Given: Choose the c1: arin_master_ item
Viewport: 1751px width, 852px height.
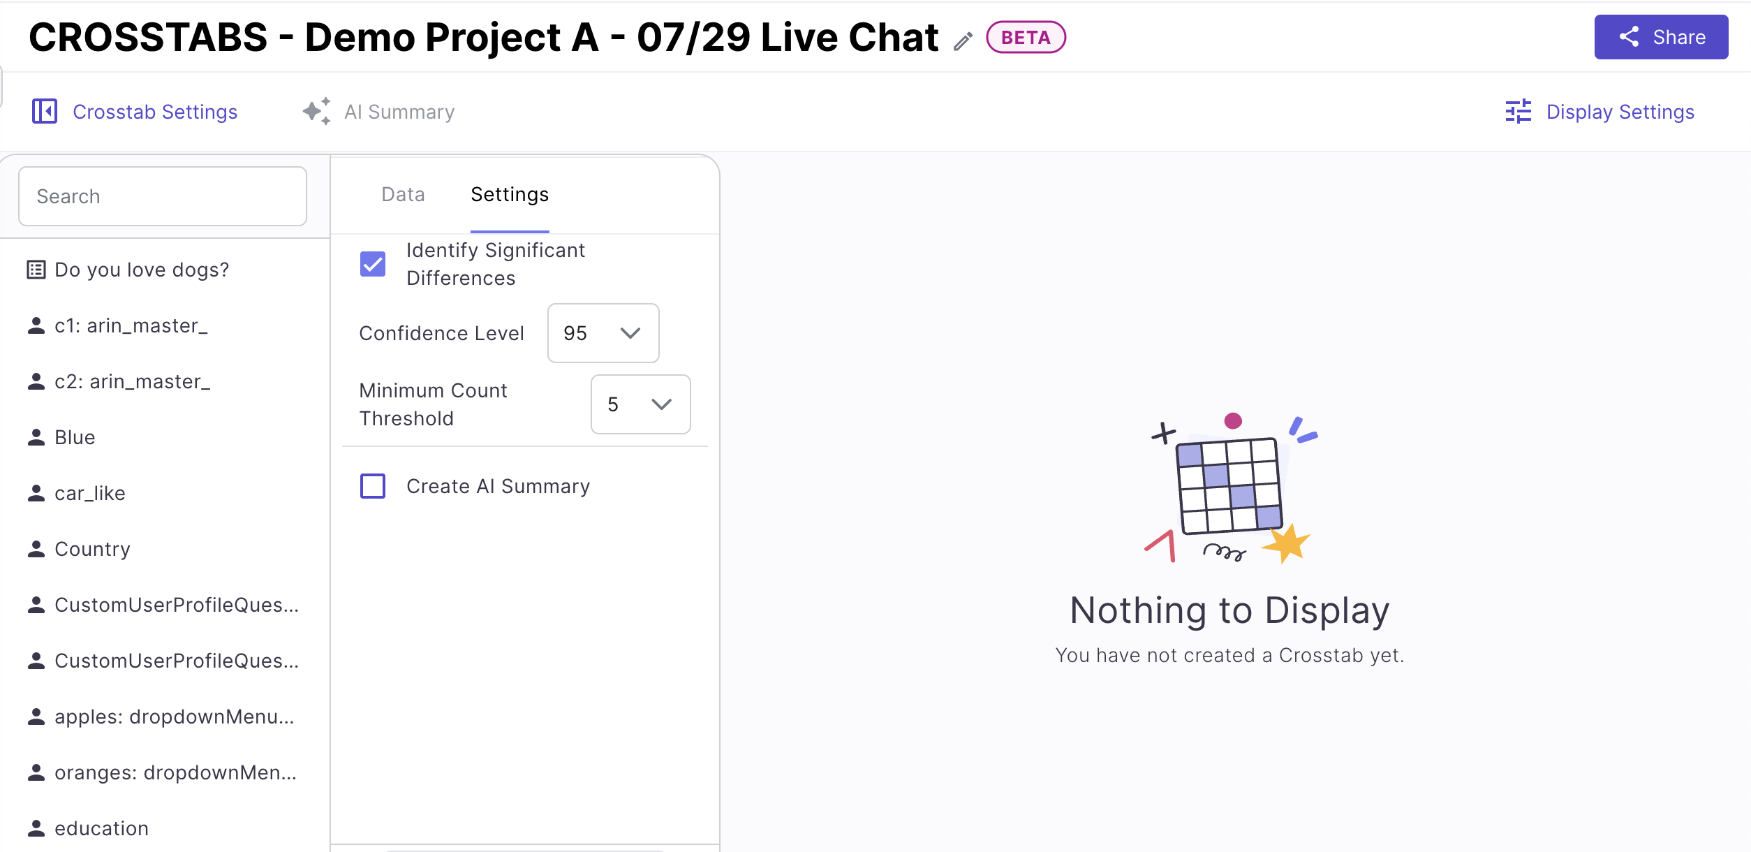Looking at the screenshot, I should tap(131, 325).
